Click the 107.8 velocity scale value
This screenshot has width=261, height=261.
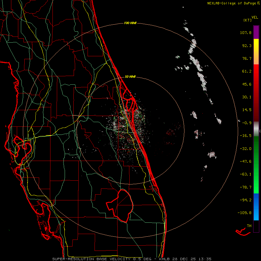tap(246, 32)
